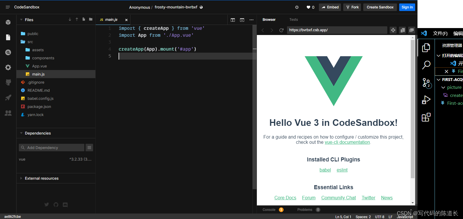Click the Sign In button
Screen dimensions: 463x219
(x=407, y=7)
